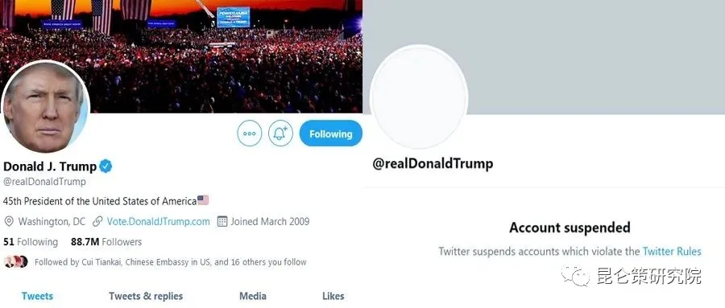This screenshot has width=725, height=308.
Task: Switch to the Media tab
Action: click(x=253, y=296)
